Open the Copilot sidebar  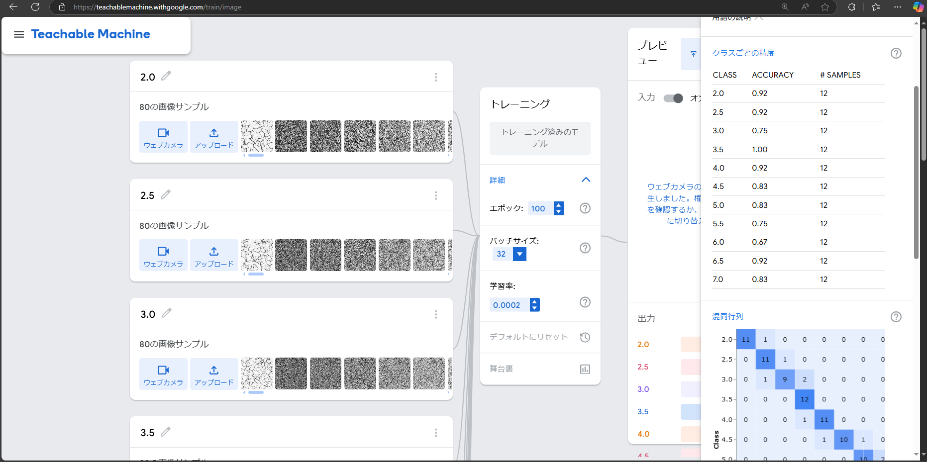coord(918,7)
